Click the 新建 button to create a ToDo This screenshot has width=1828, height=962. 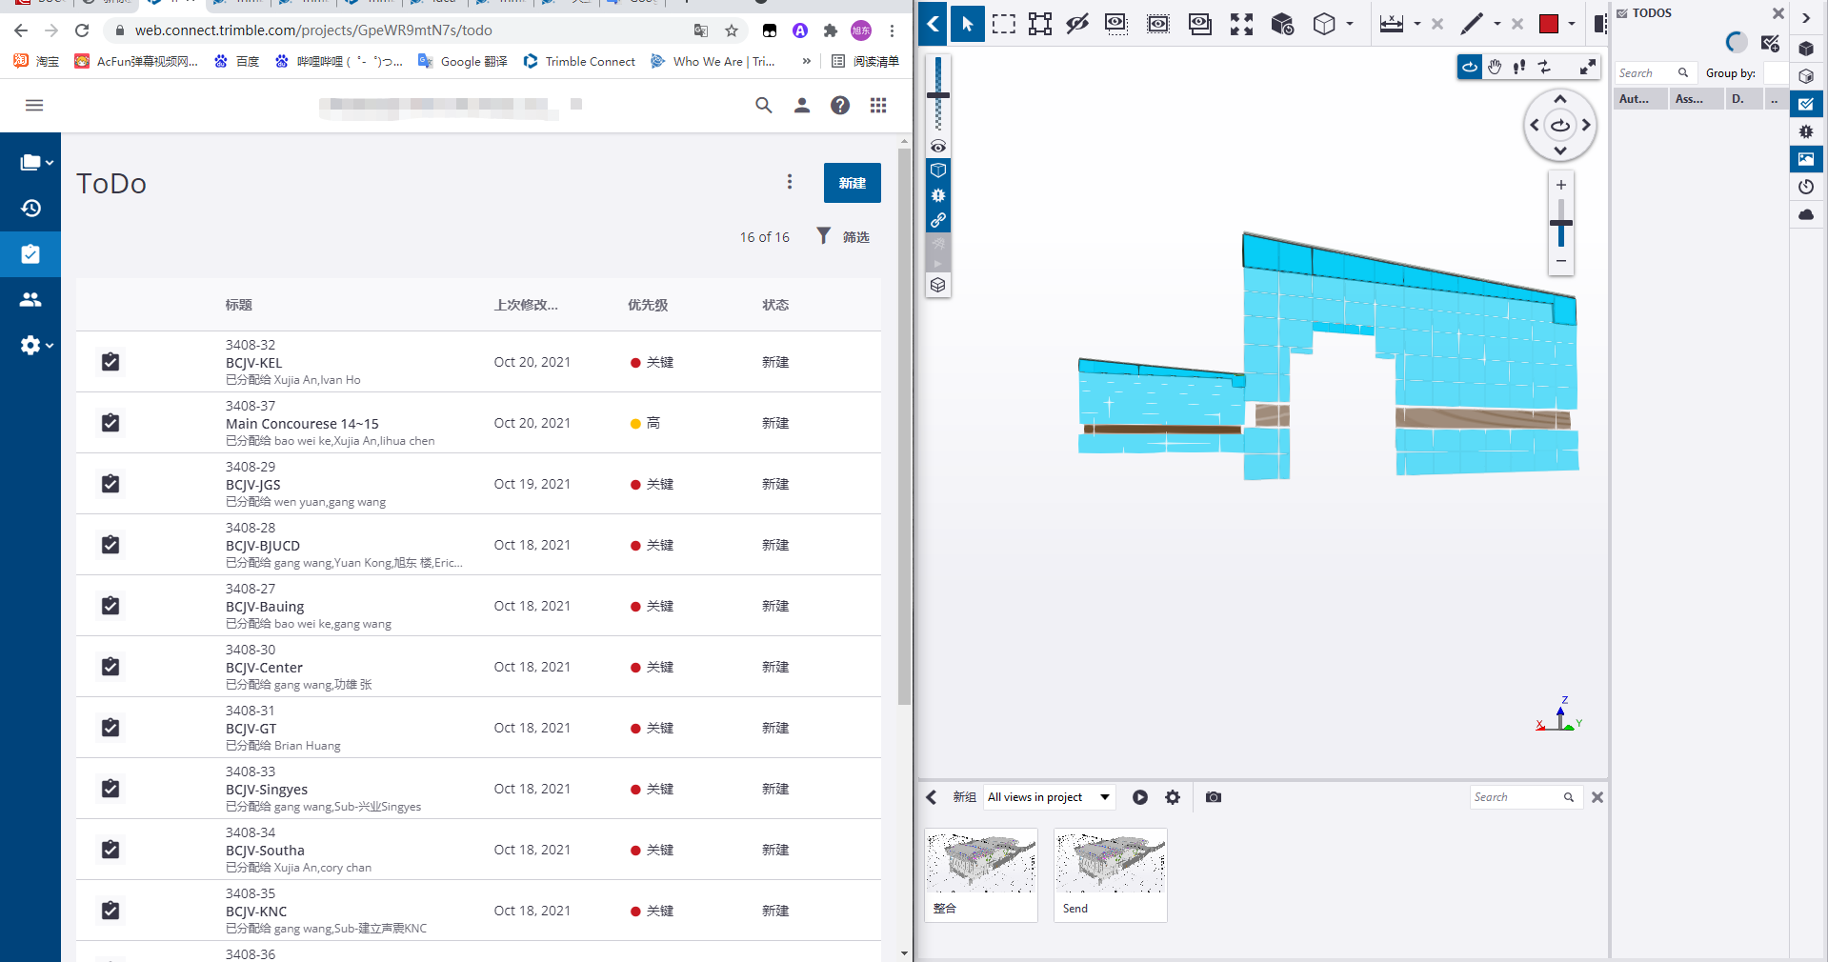point(851,183)
